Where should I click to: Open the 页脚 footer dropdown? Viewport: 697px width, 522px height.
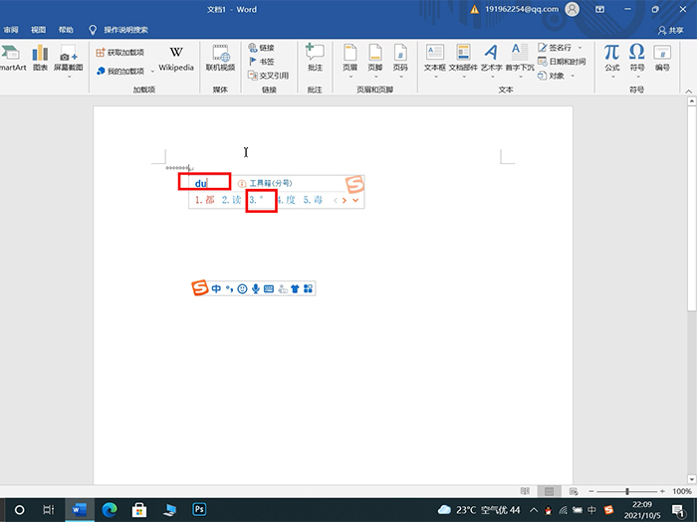click(x=375, y=77)
